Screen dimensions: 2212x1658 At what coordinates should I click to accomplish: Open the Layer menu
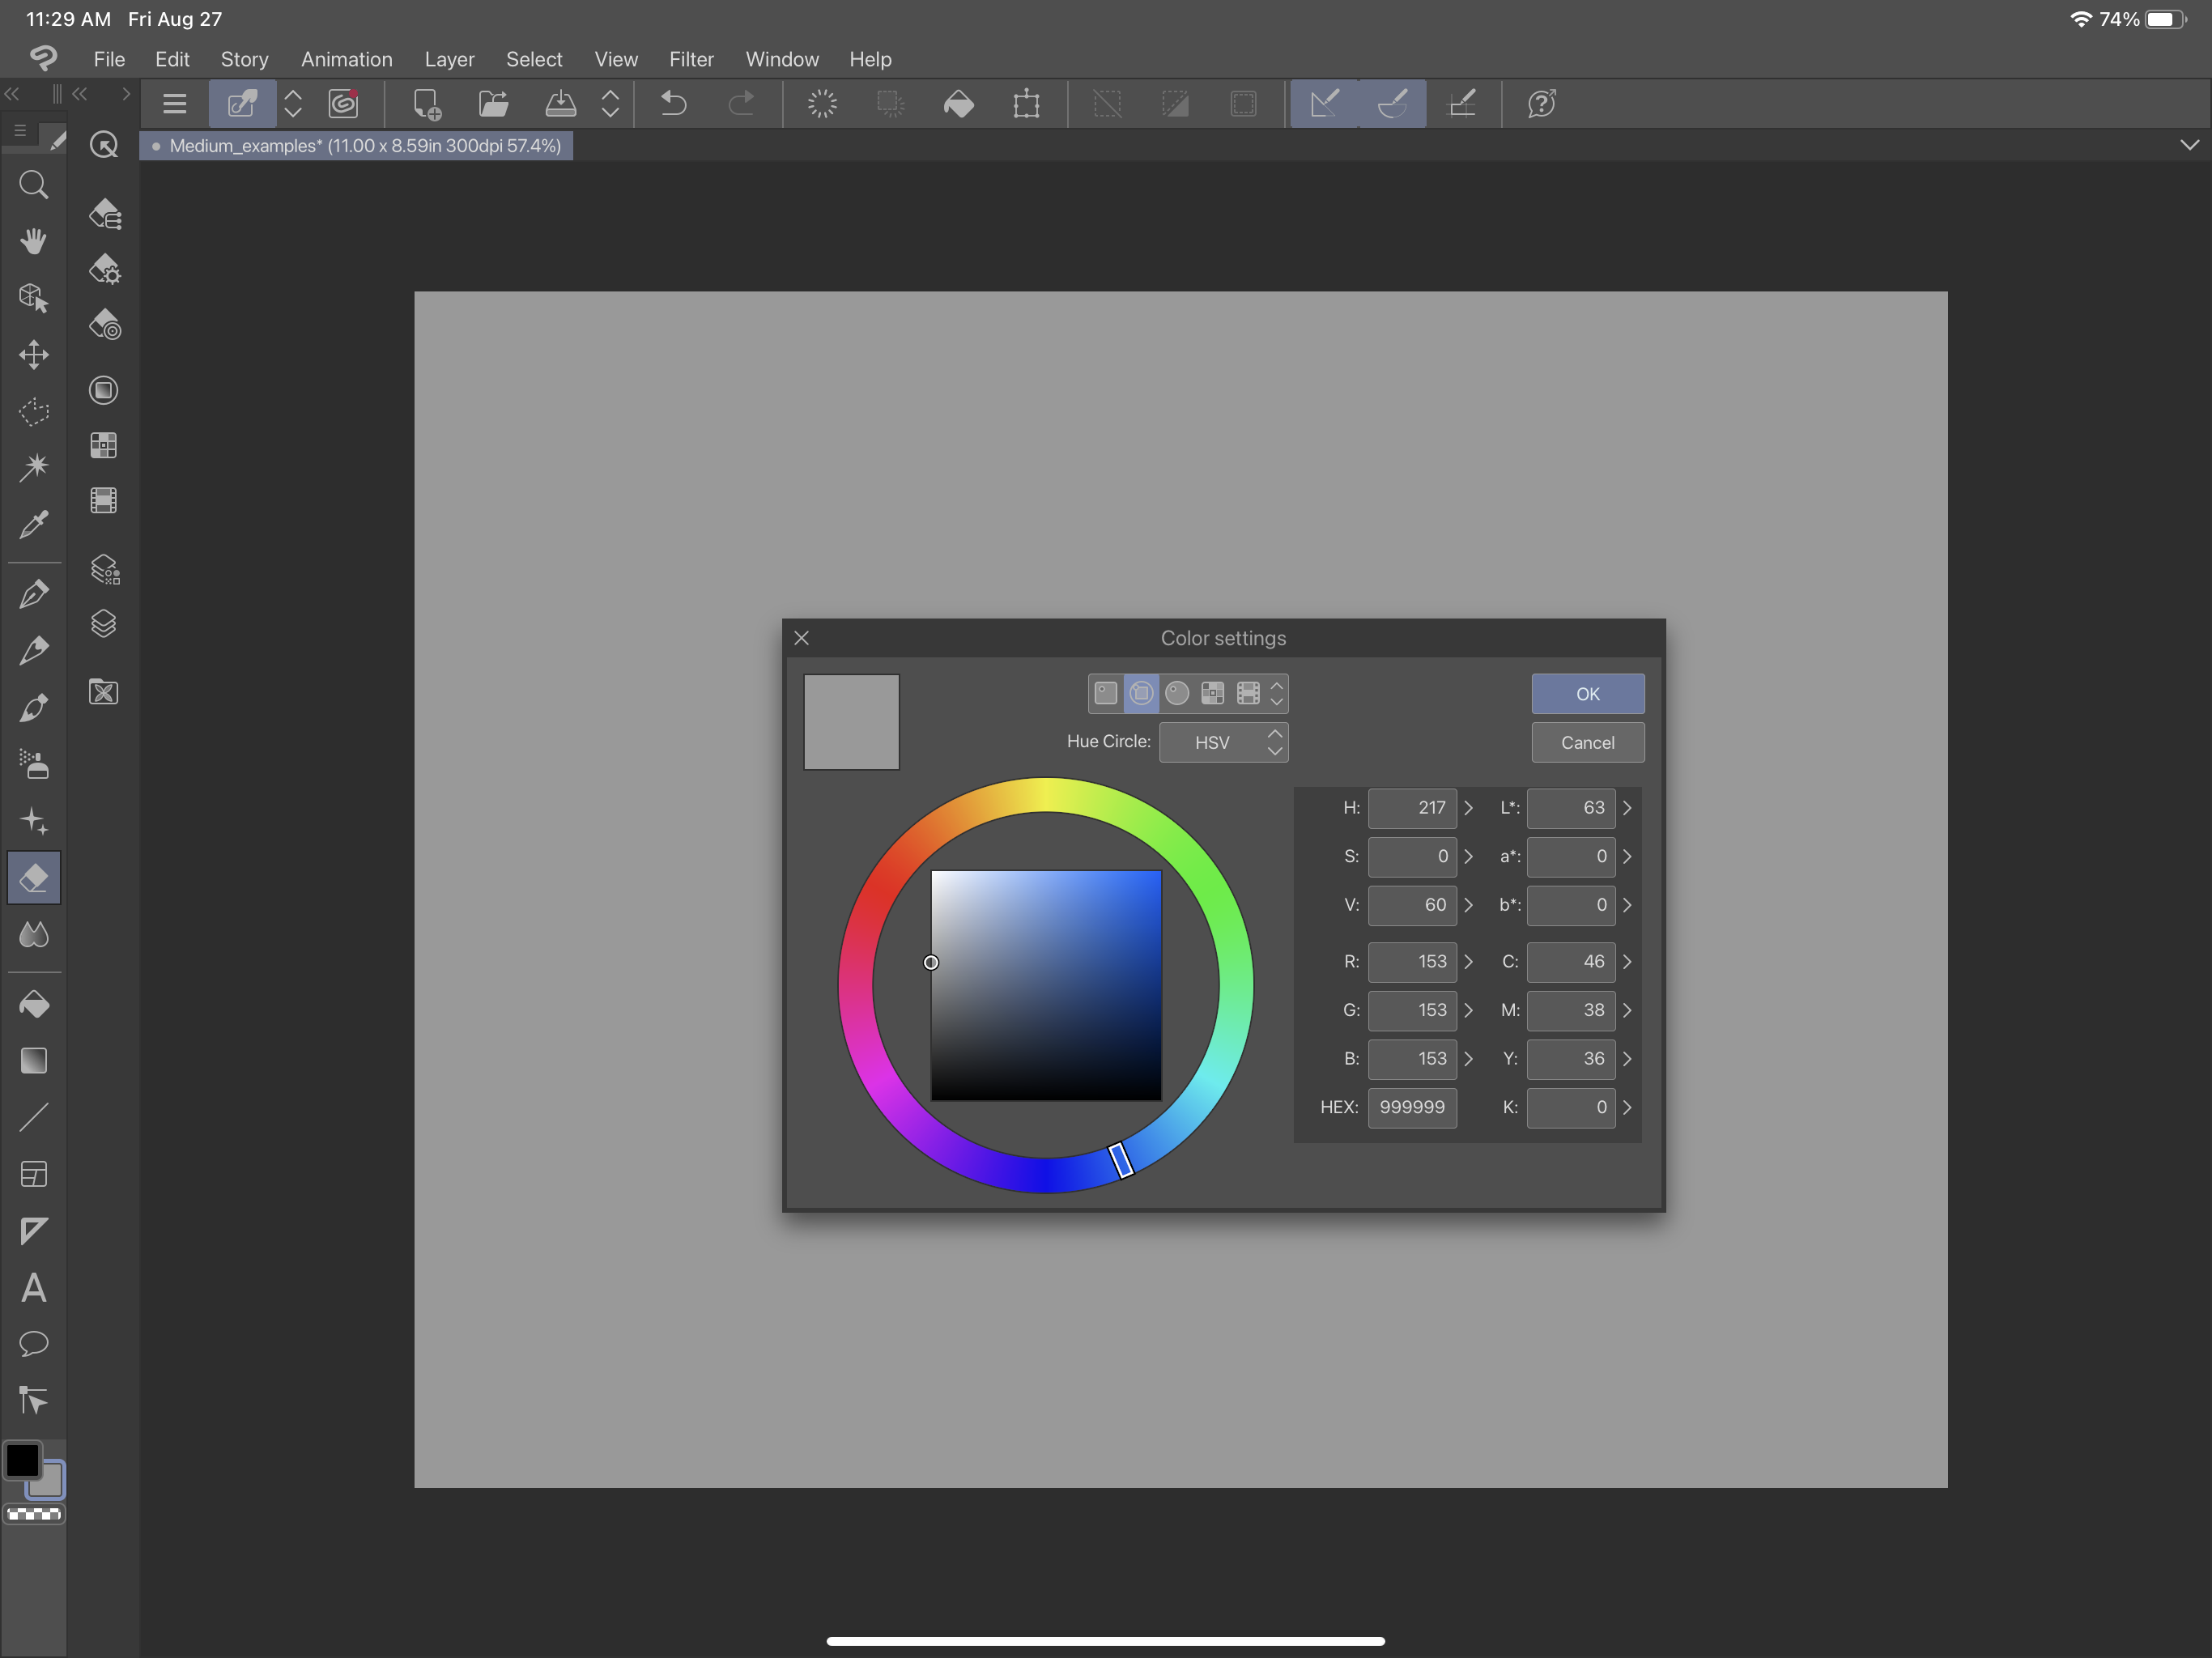click(x=449, y=59)
